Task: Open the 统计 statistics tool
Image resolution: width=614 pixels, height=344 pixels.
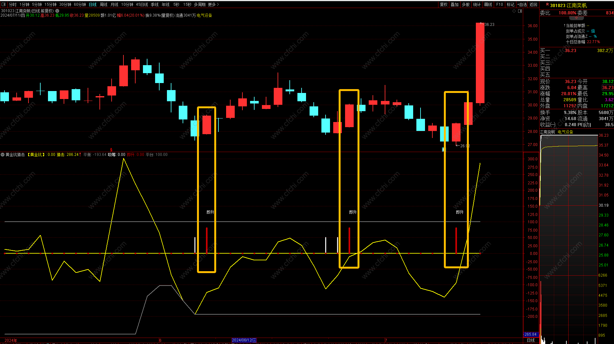Action: point(477,4)
